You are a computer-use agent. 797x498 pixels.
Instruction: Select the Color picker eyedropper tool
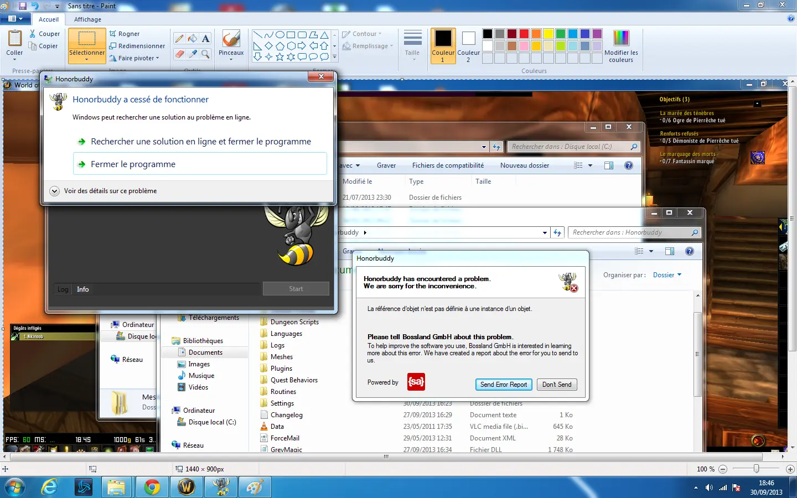click(x=192, y=54)
